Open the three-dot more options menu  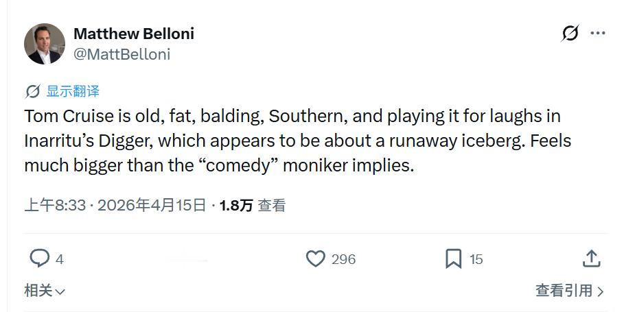[x=598, y=33]
